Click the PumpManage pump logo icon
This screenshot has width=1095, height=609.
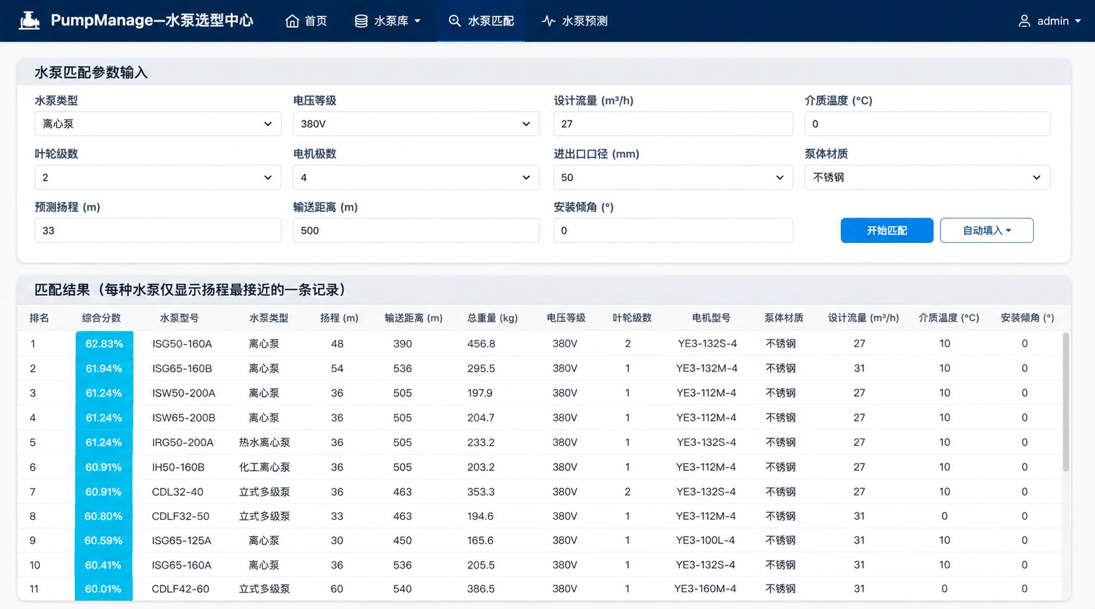click(x=29, y=21)
